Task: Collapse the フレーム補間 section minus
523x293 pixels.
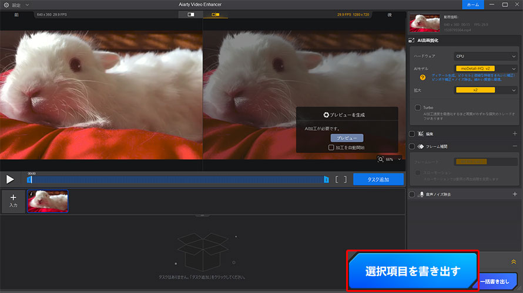Action: (x=515, y=146)
